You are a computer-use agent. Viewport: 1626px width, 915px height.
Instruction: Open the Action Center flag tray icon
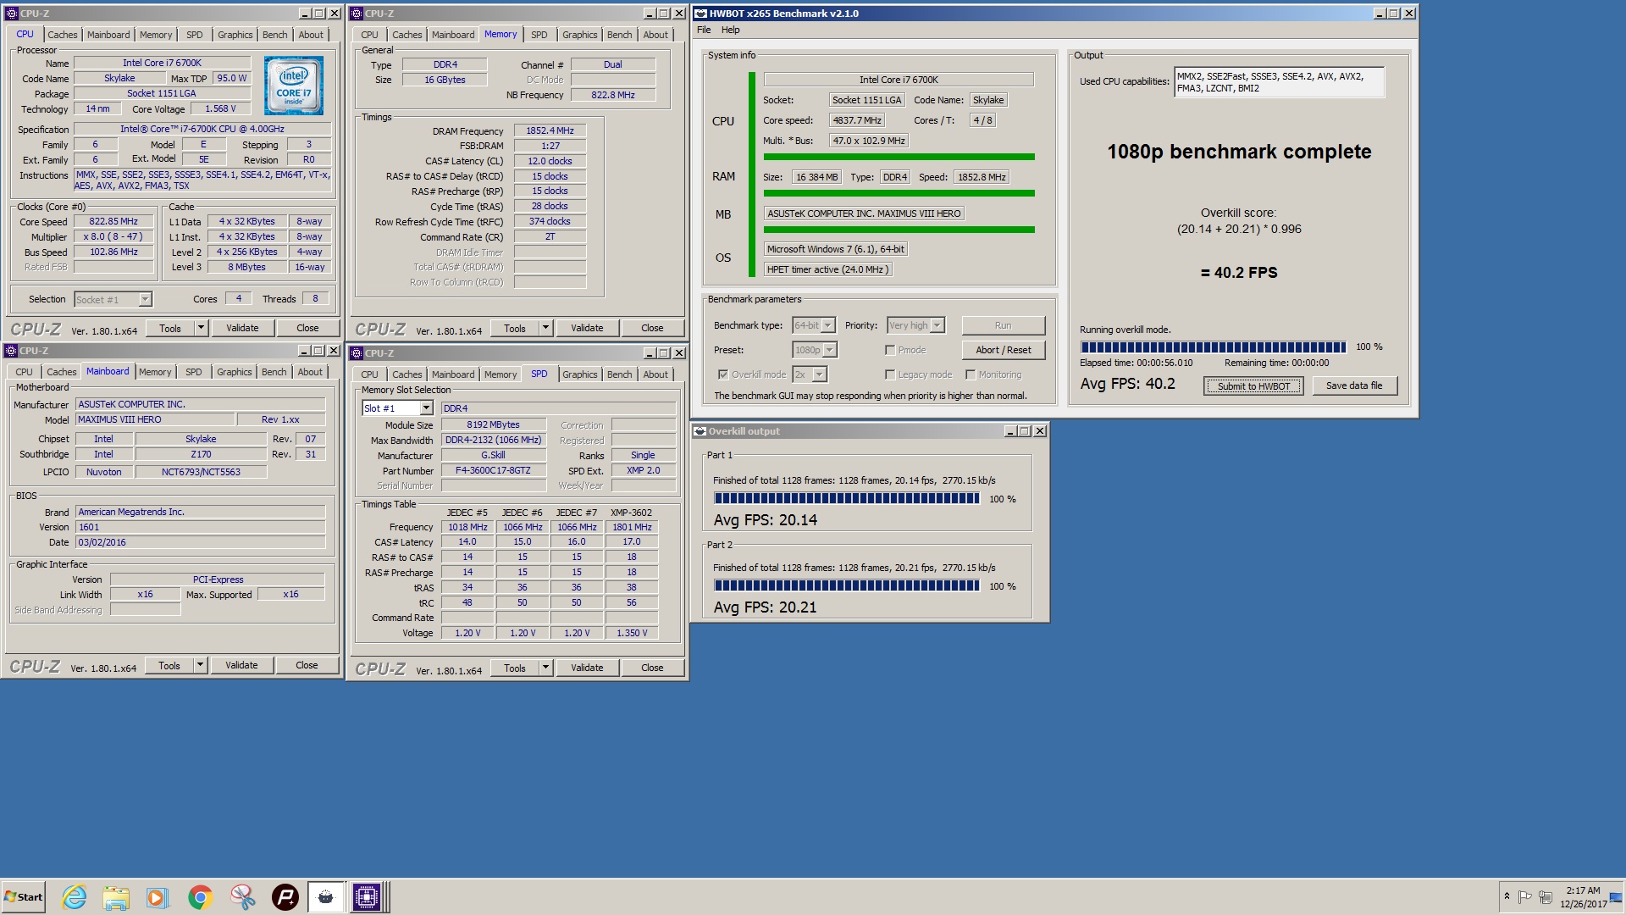(x=1525, y=896)
